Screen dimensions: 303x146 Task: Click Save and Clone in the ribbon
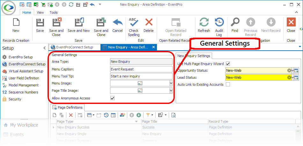101,27
